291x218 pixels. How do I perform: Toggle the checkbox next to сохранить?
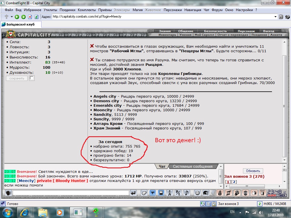(x=32, y=78)
